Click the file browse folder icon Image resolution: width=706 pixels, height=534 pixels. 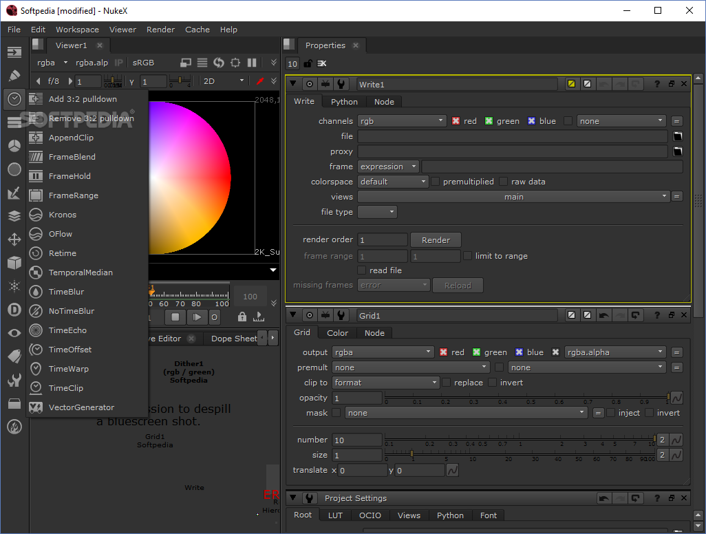(677, 136)
